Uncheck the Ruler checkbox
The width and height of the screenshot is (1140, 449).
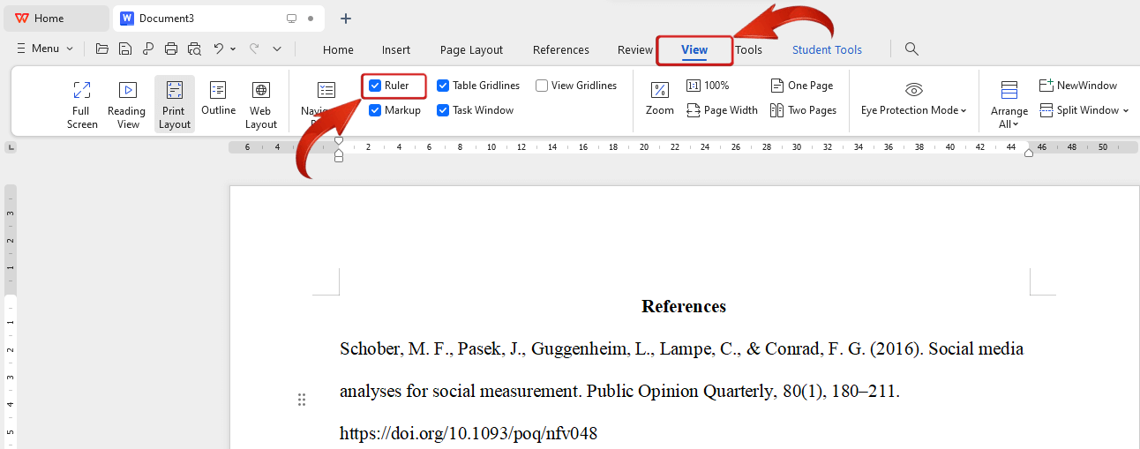(x=375, y=86)
